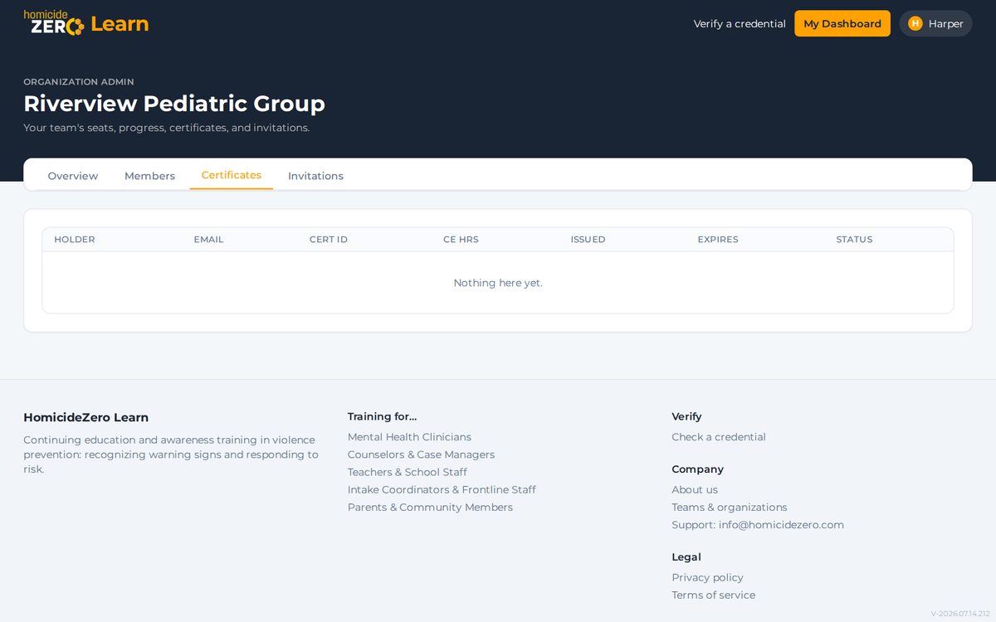Open Teachers & School Staff link
Image resolution: width=996 pixels, height=622 pixels.
408,472
